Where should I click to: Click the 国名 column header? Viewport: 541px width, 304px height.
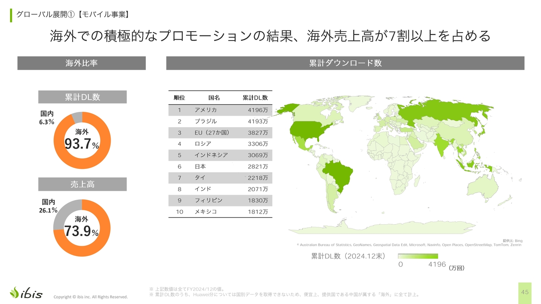[214, 98]
